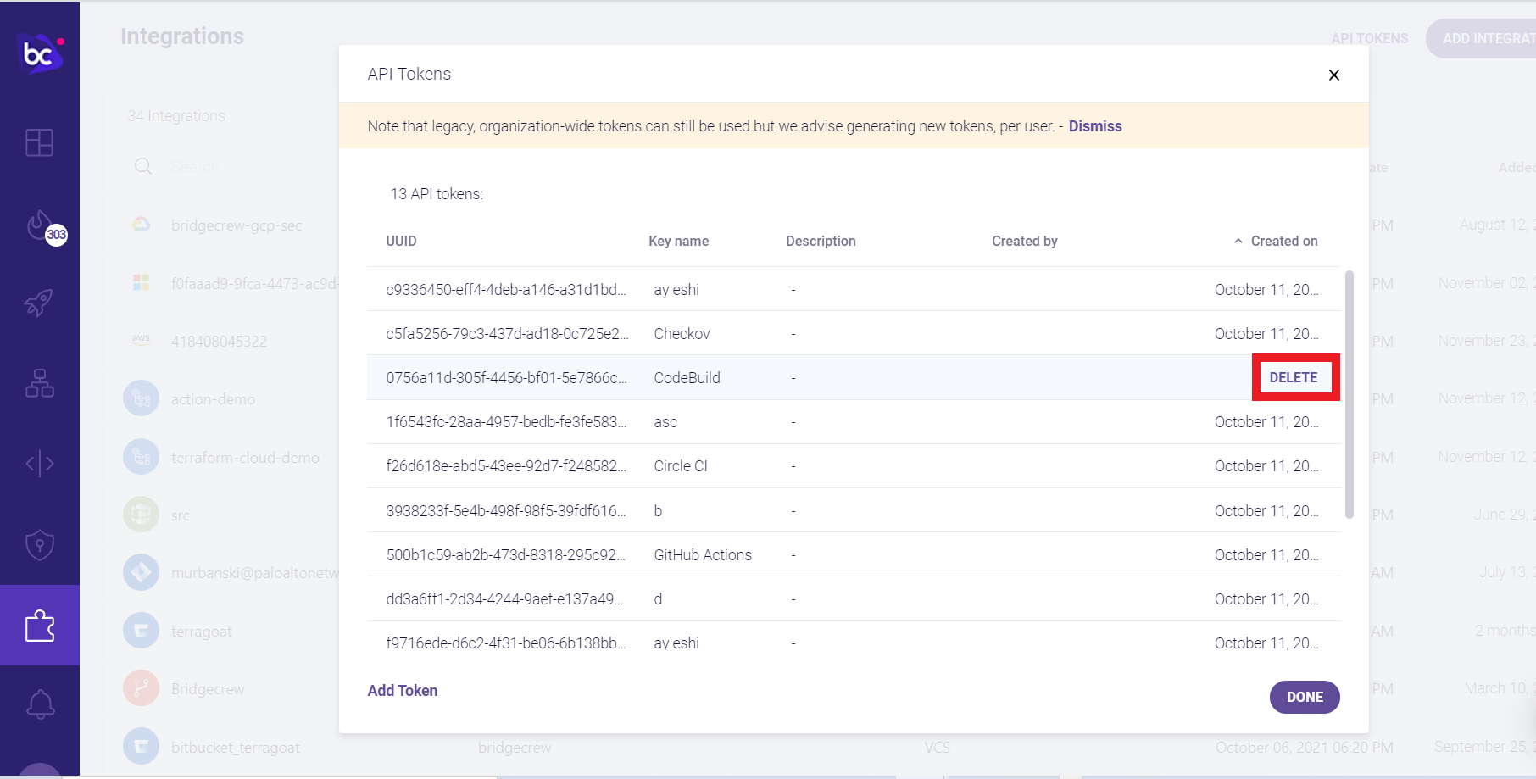Screen dimensions: 1536x779
Task: Select the Circle CI token row
Action: click(854, 466)
